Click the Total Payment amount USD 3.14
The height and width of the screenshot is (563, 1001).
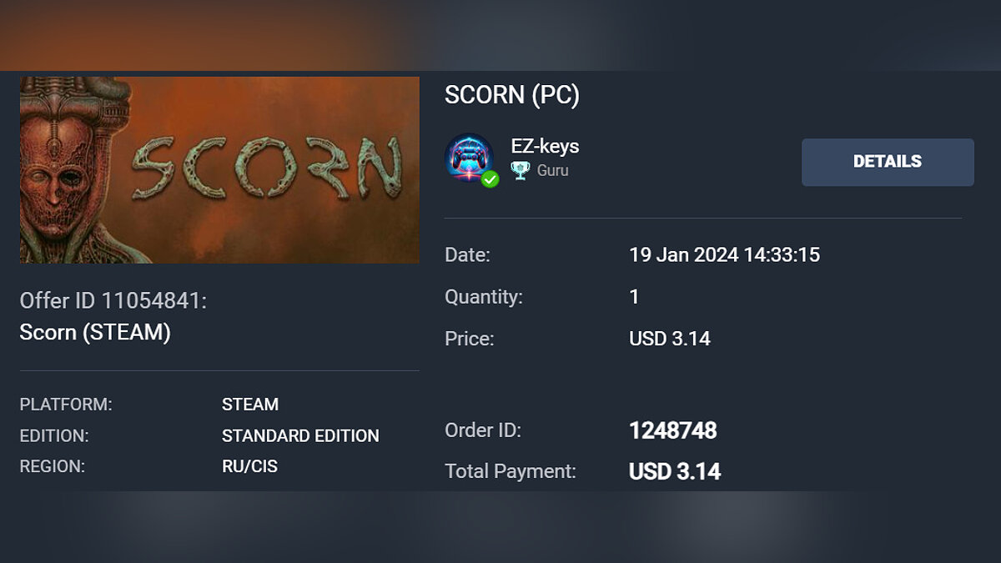tap(674, 471)
